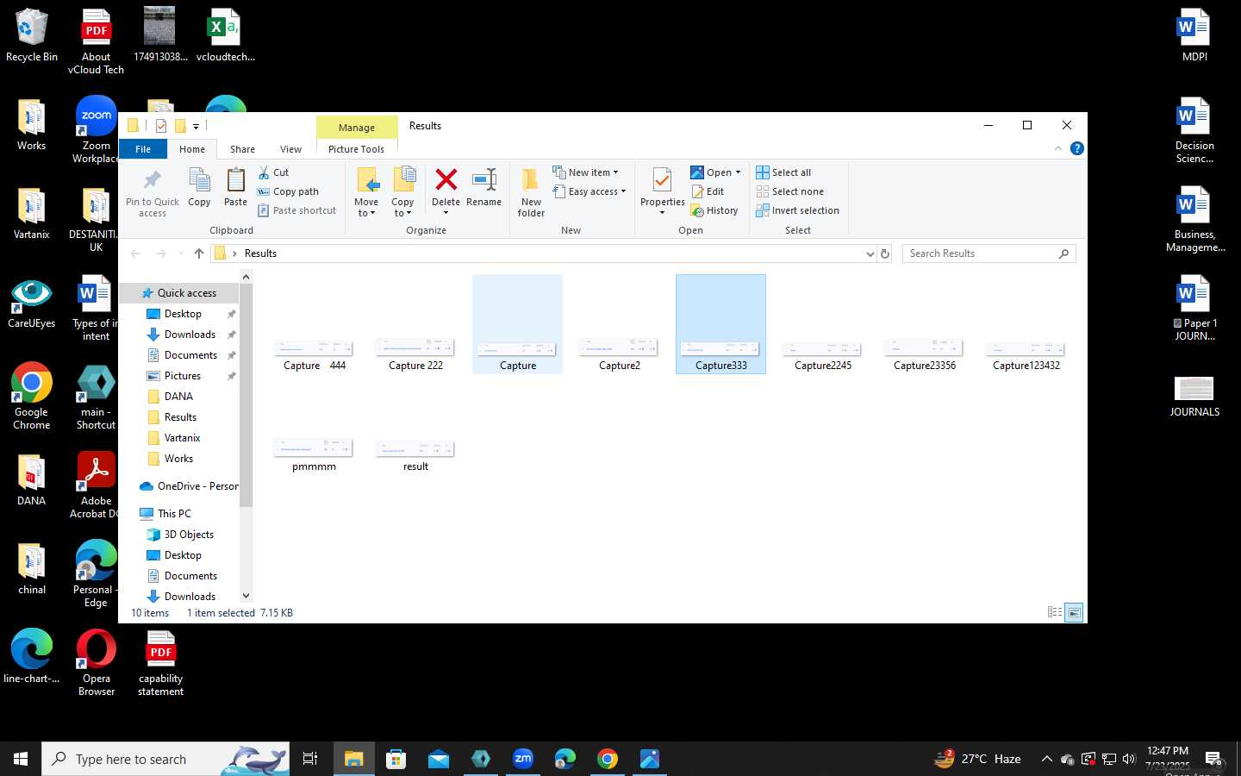The height and width of the screenshot is (776, 1241).
Task: Click the Up one level arrow
Action: point(199,253)
